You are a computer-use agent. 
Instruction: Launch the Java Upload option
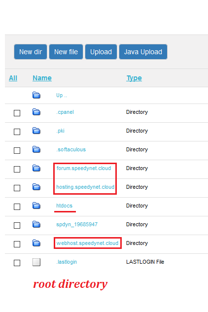(x=143, y=52)
